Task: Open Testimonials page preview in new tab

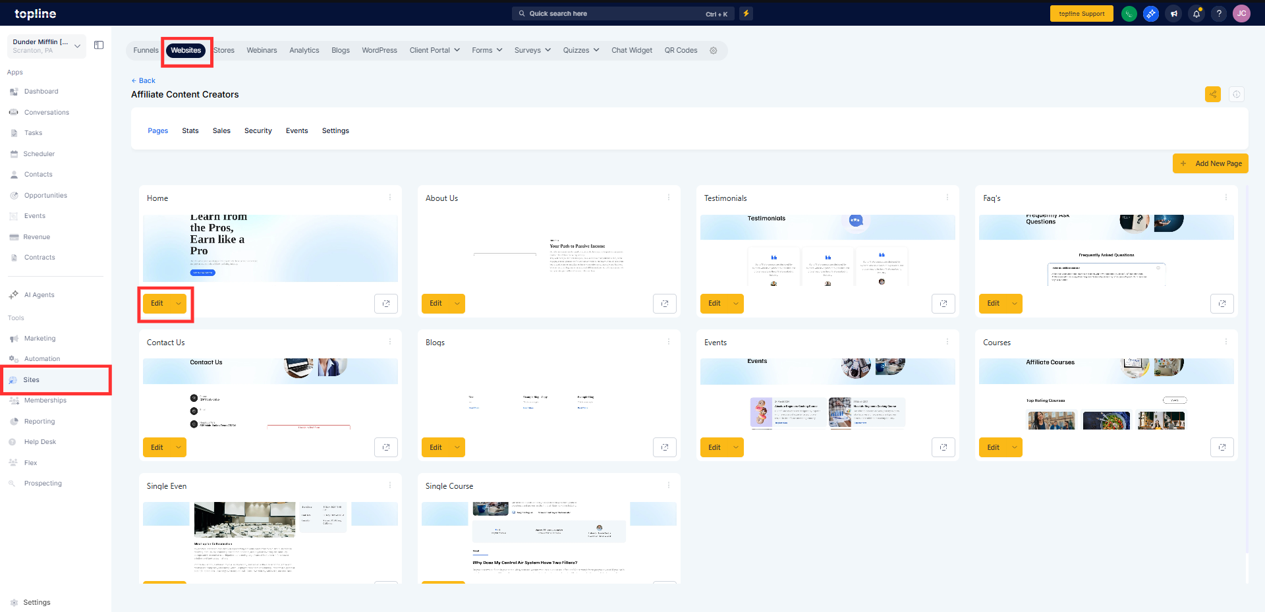Action: [943, 304]
